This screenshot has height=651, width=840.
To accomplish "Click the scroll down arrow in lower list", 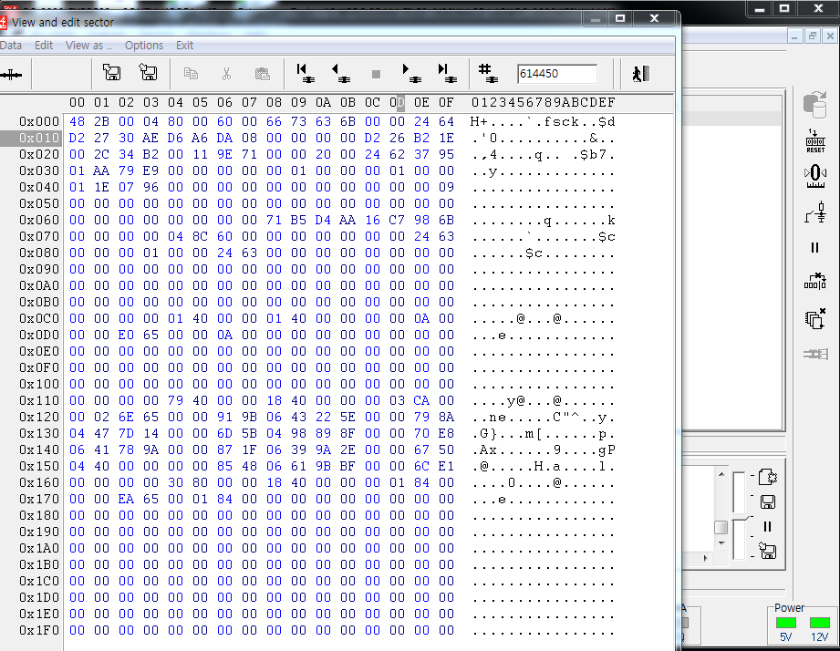I will (721, 542).
